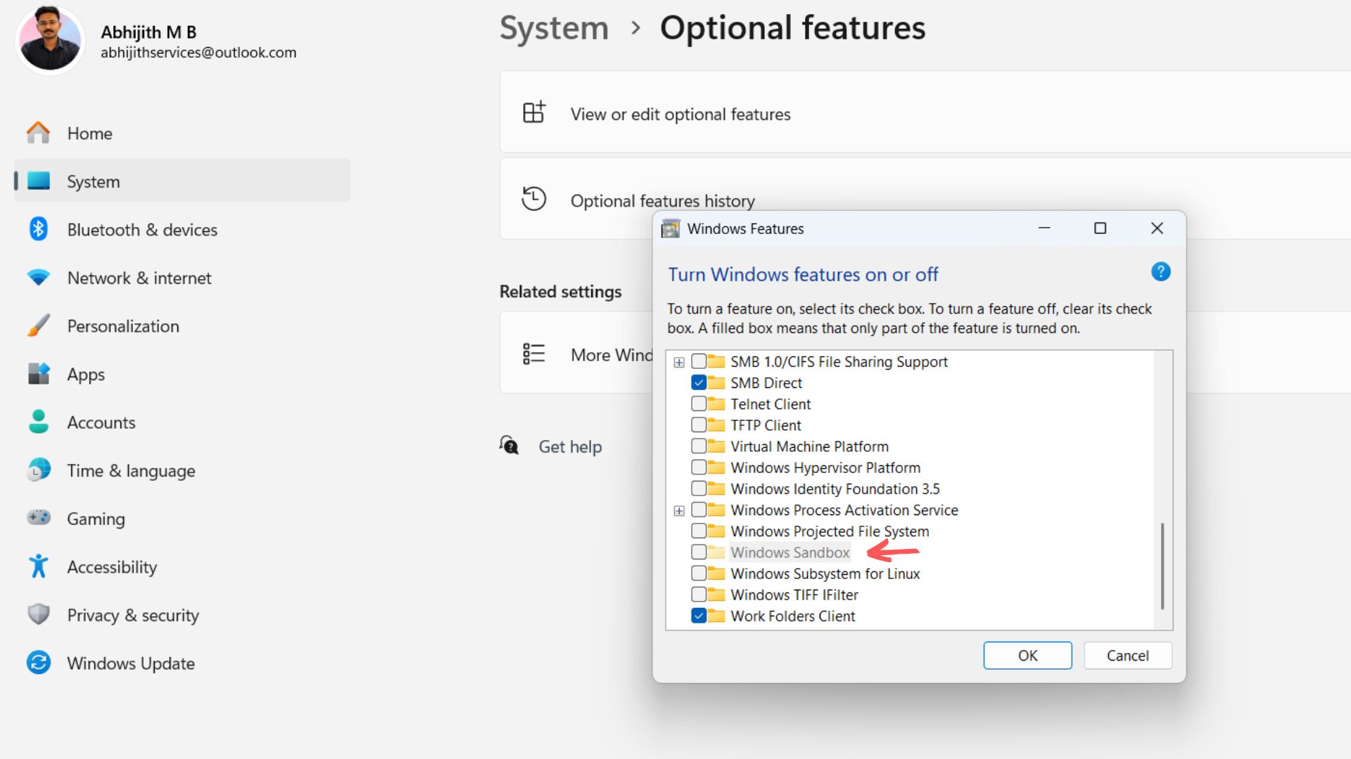Click the Optional features history clock icon
Viewport: 1351px width, 759px height.
(533, 199)
